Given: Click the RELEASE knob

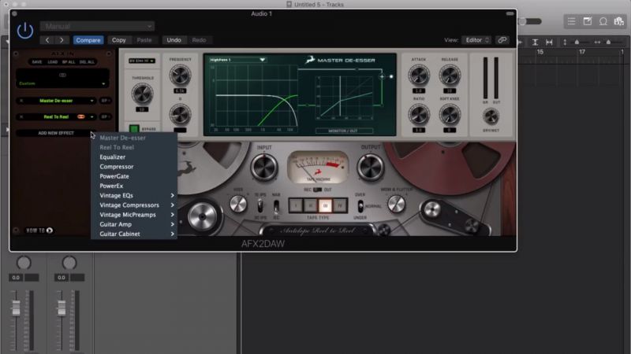Looking at the screenshot, I should [450, 76].
